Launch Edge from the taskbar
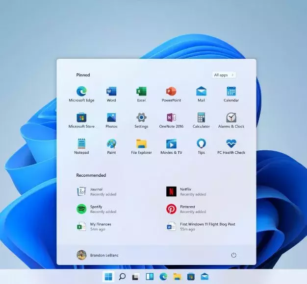 click(163, 277)
